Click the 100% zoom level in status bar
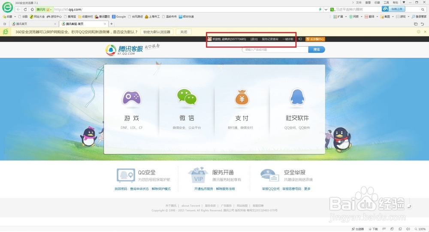Screen dimensions: 429x232 (x=420, y=229)
